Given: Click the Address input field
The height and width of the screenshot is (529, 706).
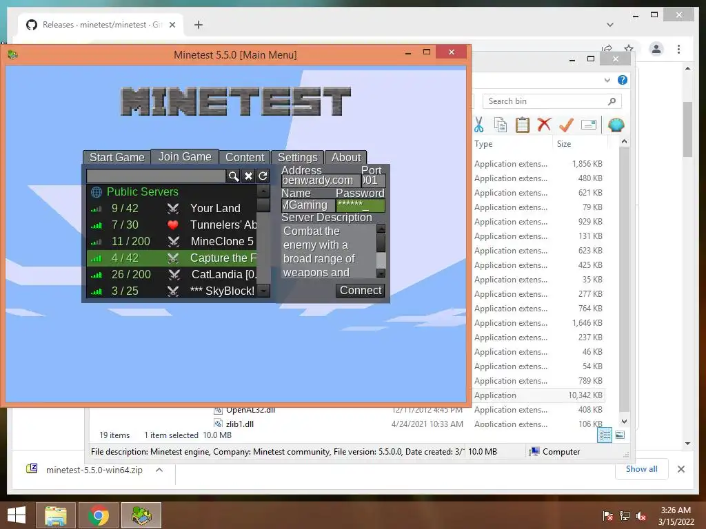Looking at the screenshot, I should click(321, 180).
